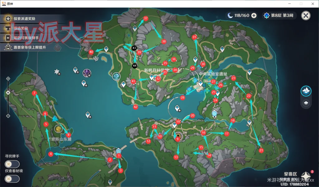Zoom out using the minus icon below slider
Screen dimensions: 319x187
coord(8,116)
